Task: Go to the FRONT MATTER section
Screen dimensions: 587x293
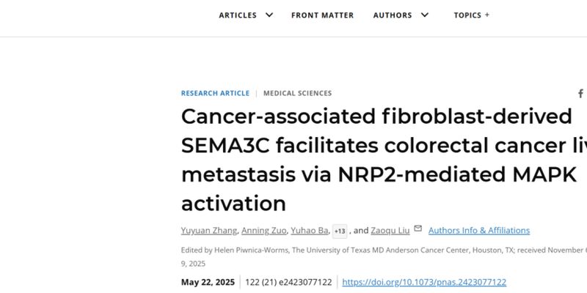Action: coord(322,15)
